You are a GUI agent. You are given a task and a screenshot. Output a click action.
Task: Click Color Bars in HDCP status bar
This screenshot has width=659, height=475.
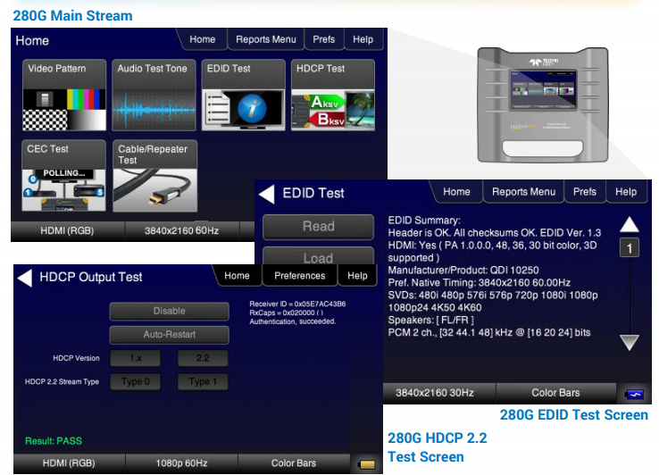294,463
